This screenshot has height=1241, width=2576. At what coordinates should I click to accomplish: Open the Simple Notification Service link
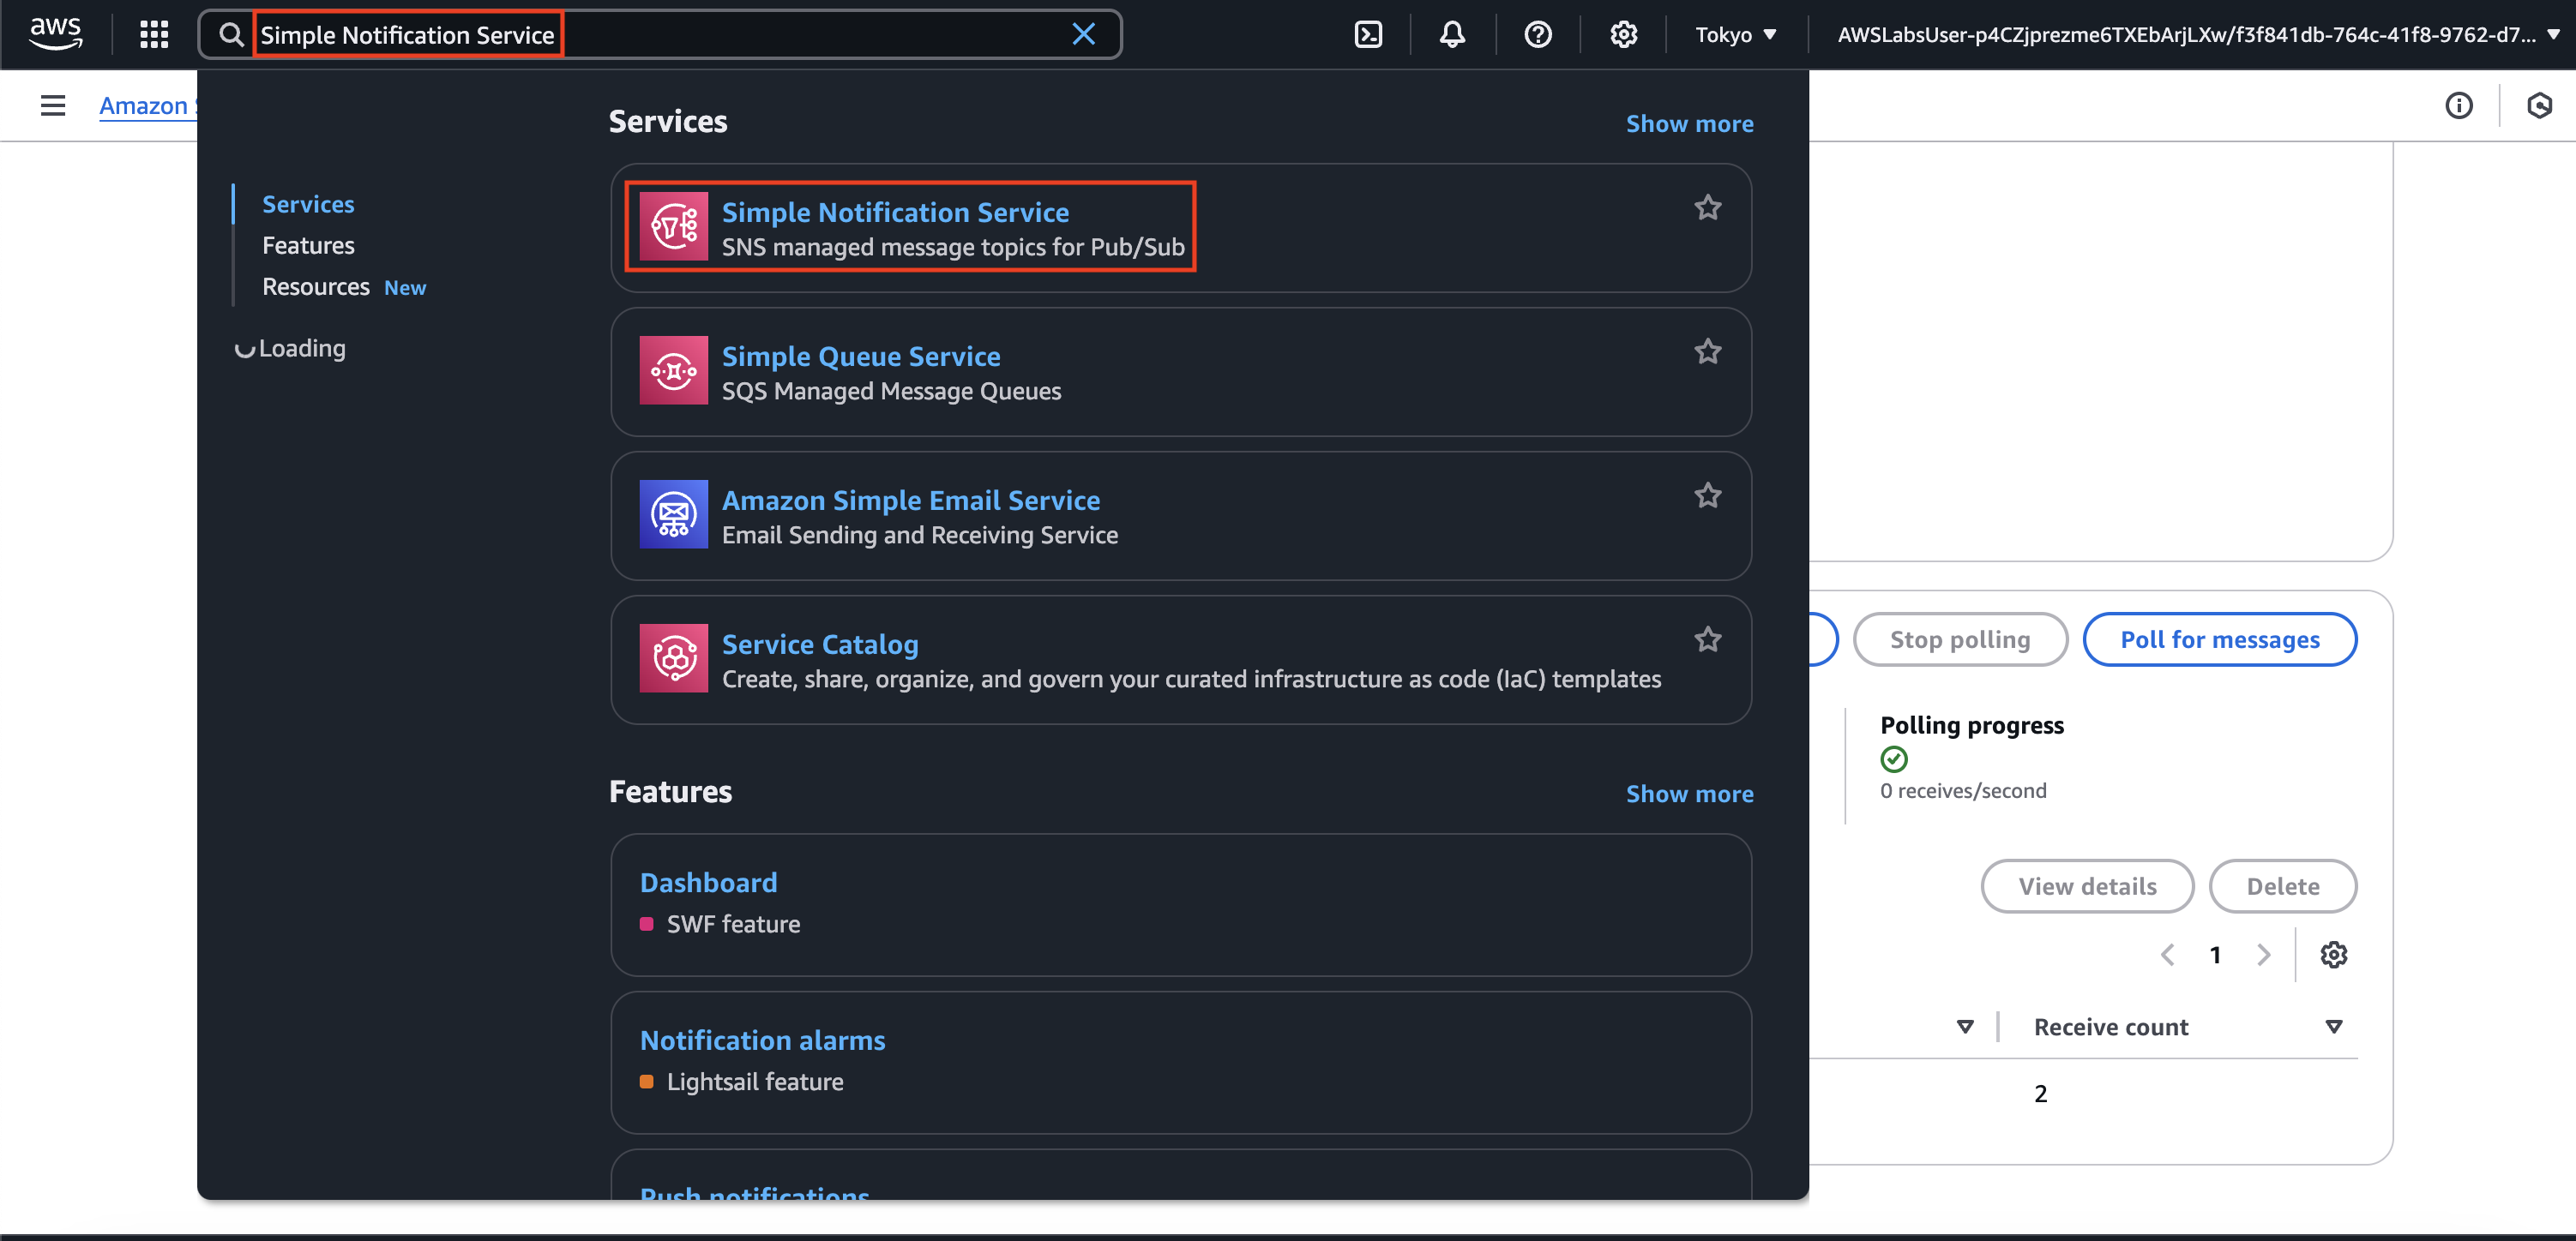895,213
